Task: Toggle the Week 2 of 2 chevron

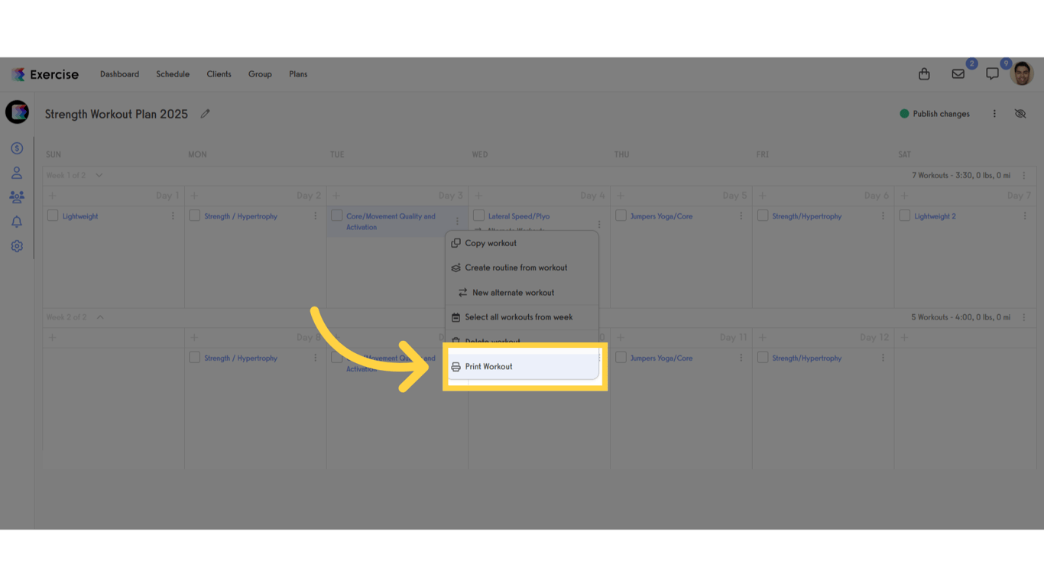Action: tap(100, 317)
